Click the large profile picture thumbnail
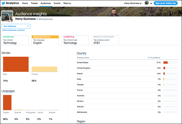Viewport: 182px width, 124px height. 7,16
